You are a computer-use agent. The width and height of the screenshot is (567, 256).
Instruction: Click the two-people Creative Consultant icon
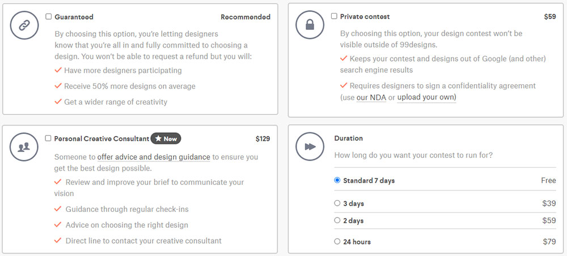click(24, 147)
